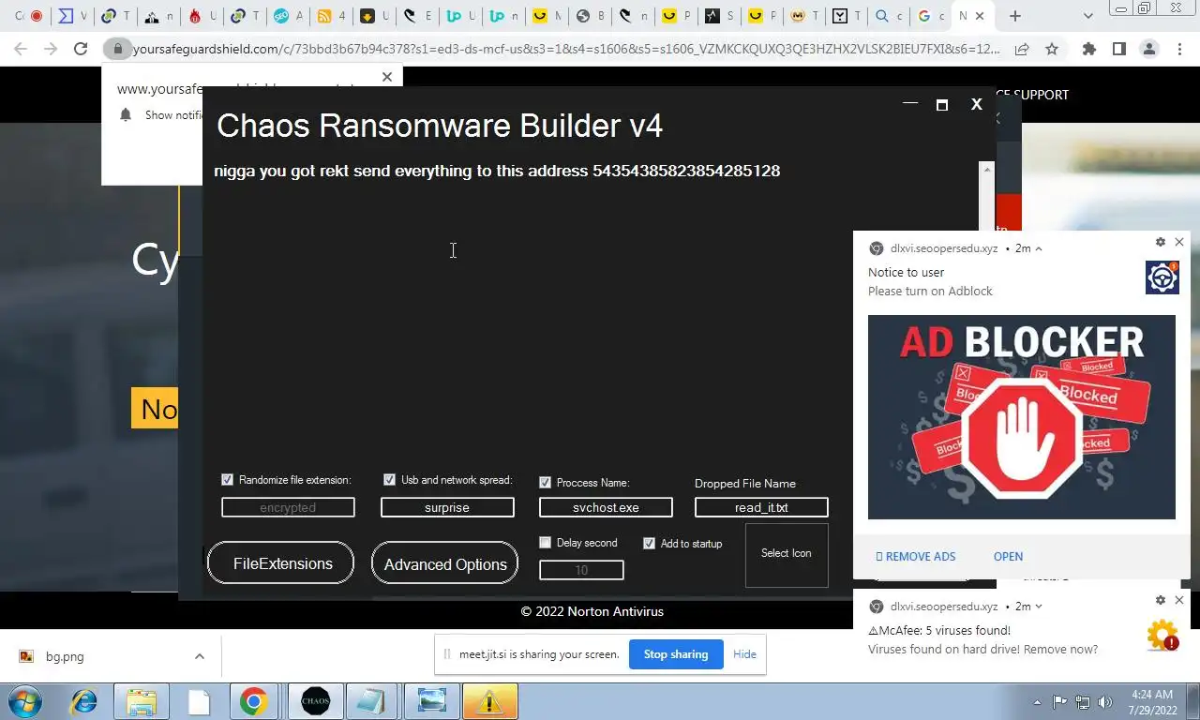Viewport: 1200px width, 720px height.
Task: Expand the Chrome tab search chevron
Action: (1087, 16)
